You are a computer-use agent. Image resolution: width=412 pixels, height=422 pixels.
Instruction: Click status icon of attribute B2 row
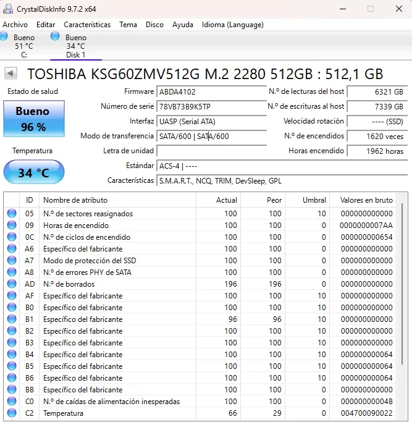[x=12, y=331]
